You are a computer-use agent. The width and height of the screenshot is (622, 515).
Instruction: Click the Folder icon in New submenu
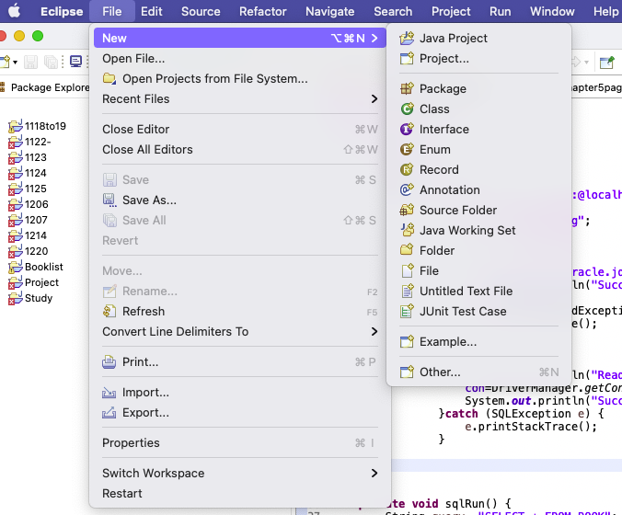407,250
